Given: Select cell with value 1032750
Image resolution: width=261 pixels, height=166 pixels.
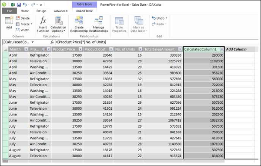Looking at the screenshot, I should (204, 120).
